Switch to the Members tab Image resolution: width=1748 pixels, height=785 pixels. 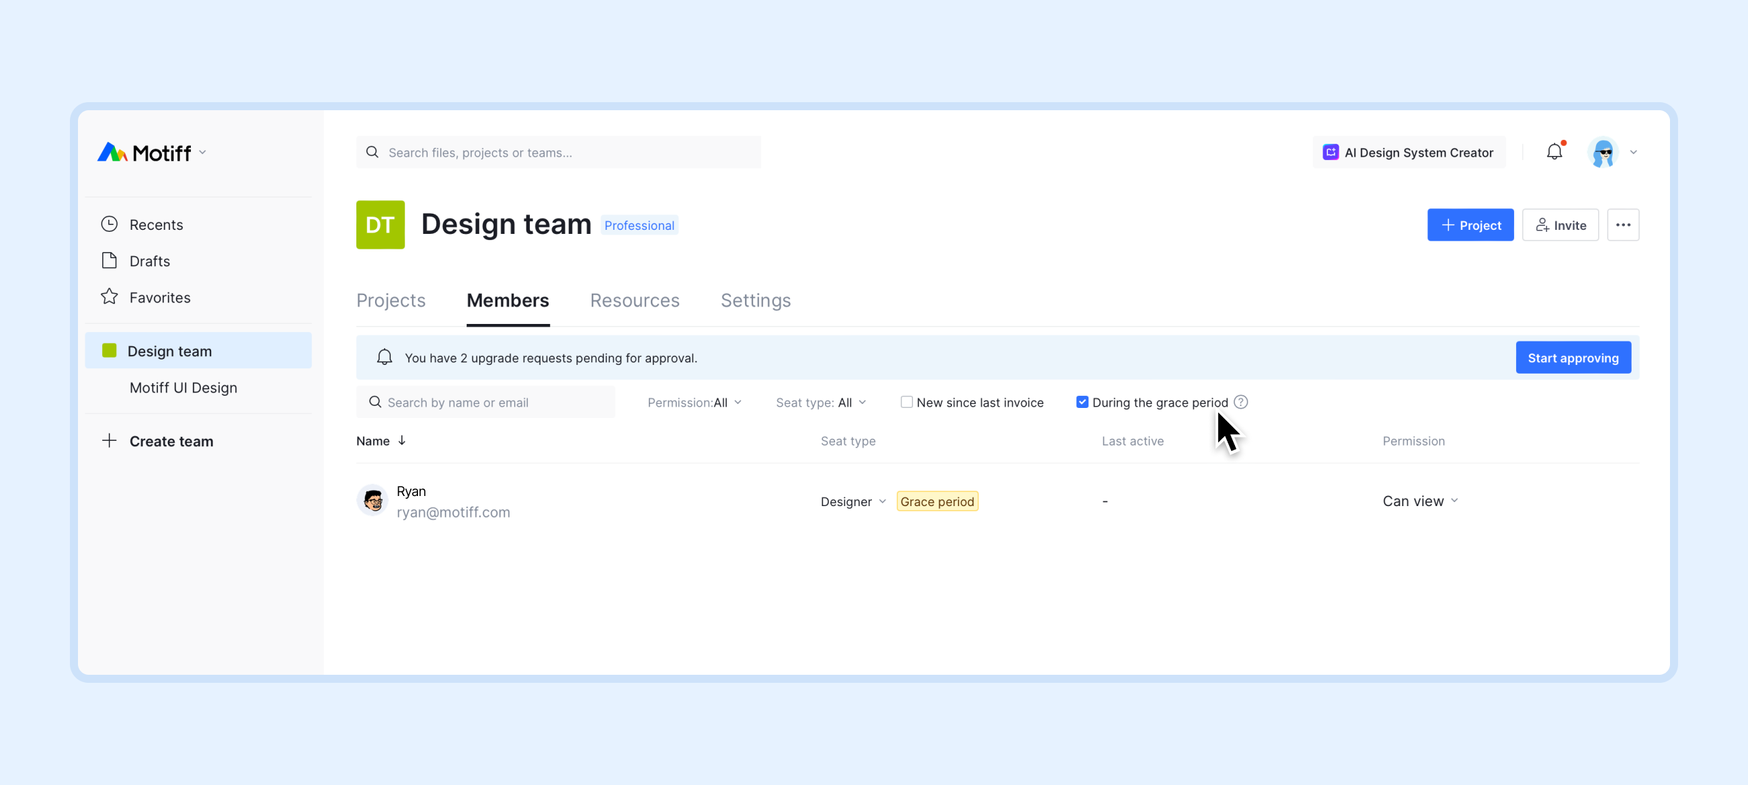click(x=508, y=300)
